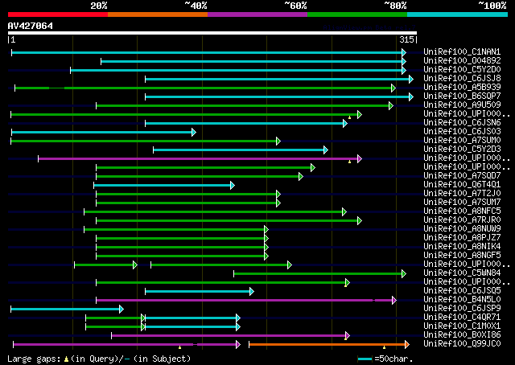Click the cyan alignment bar for Q6T4Q1
The width and height of the screenshot is (515, 365).
coord(164,186)
